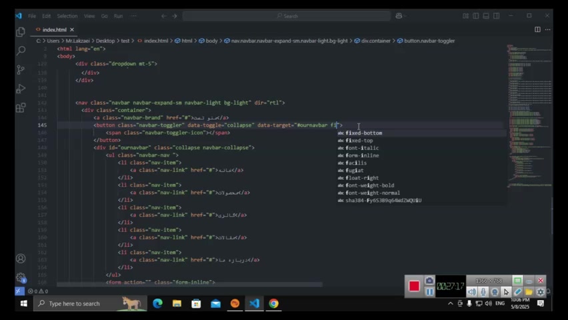Viewport: 568px width, 320px height.
Task: Open the Run and Debug view
Action: click(21, 89)
